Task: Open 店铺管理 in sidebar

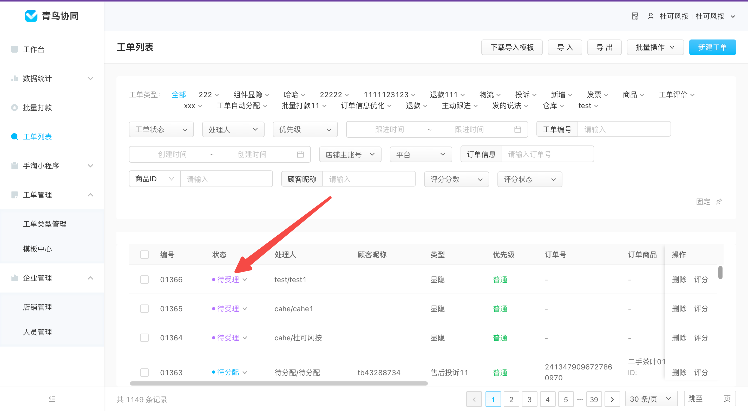Action: 37,307
